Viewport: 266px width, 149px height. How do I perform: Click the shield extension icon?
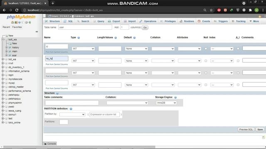[x=238, y=10]
